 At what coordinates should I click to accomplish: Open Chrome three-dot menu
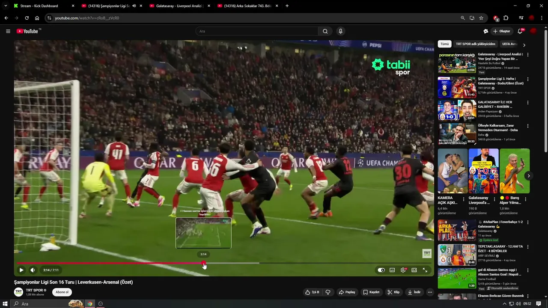(542, 18)
